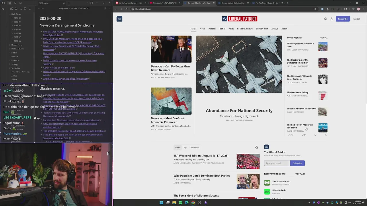Click the search icon beside Discussions tab
367x206 pixels.
click(x=257, y=148)
